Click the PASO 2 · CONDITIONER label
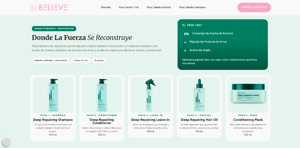This screenshot has width=300, height=148. pos(102,115)
